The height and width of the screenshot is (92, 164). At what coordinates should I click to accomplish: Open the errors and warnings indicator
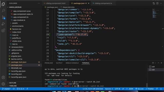coord(20,89)
